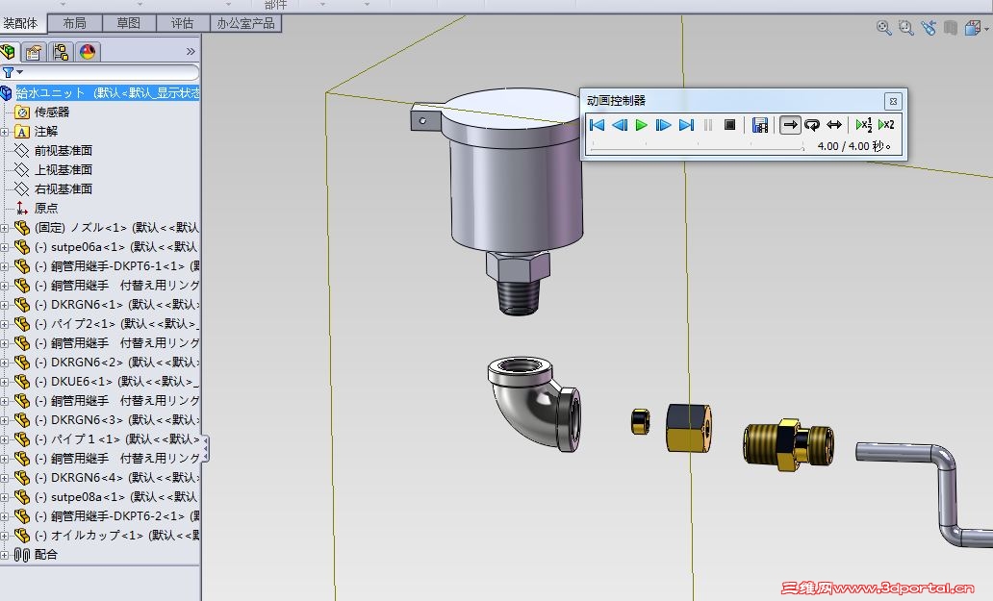Open the ConfigurationManager tab icon
This screenshot has width=993, height=601.
click(x=61, y=52)
